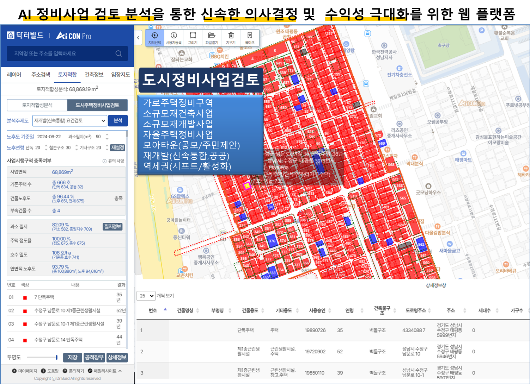
Task: Open the 파일열기 file tool
Action: pyautogui.click(x=212, y=37)
